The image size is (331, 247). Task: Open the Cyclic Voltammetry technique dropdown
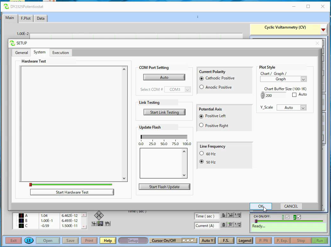click(x=323, y=30)
